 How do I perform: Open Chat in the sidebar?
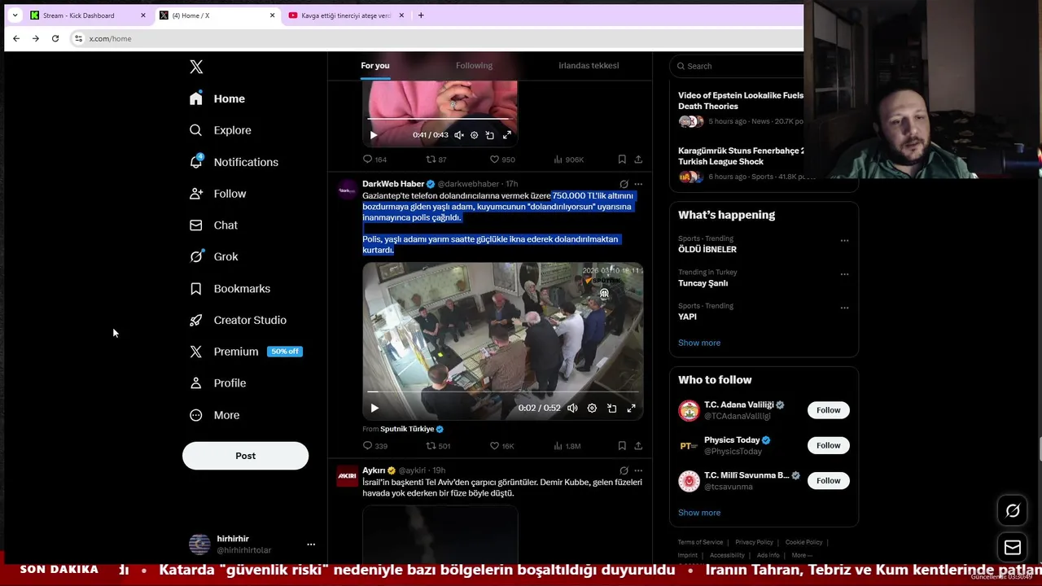click(x=213, y=225)
